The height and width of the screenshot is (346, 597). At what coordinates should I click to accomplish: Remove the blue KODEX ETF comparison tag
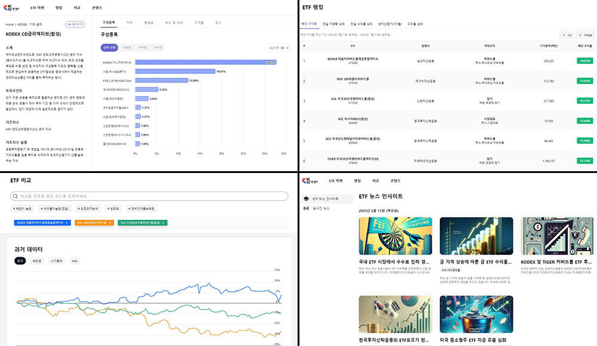tap(66, 223)
